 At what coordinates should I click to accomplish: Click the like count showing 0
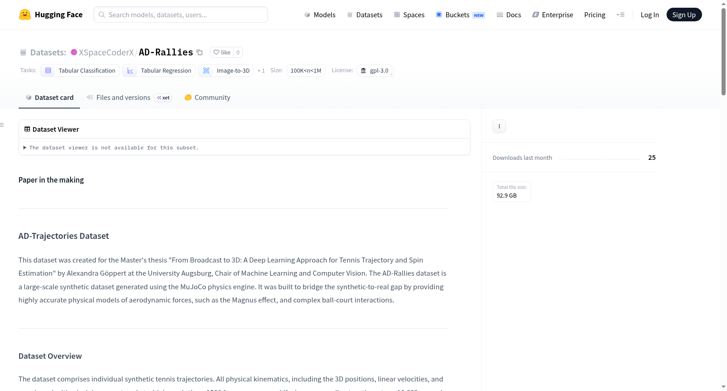238,52
